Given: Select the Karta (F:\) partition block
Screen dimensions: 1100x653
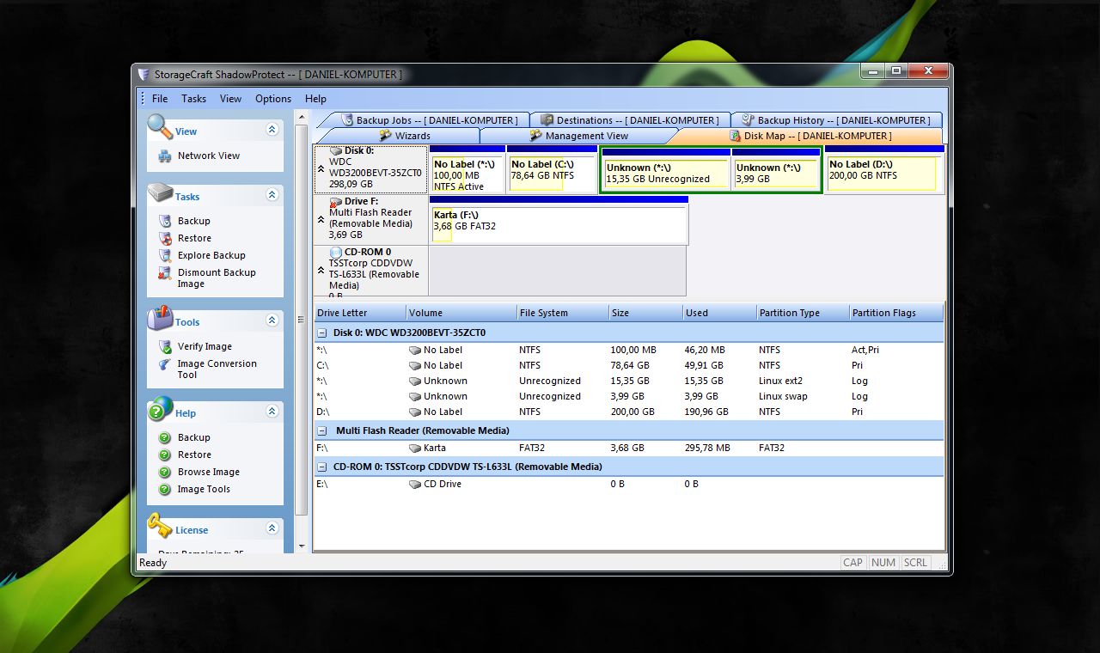Looking at the screenshot, I should coord(559,220).
